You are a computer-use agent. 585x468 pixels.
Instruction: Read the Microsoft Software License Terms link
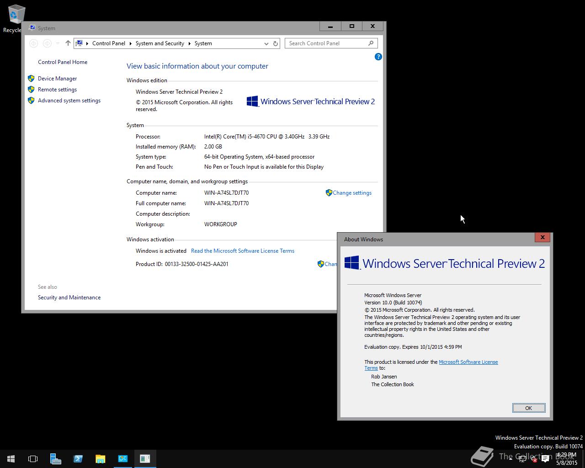243,251
